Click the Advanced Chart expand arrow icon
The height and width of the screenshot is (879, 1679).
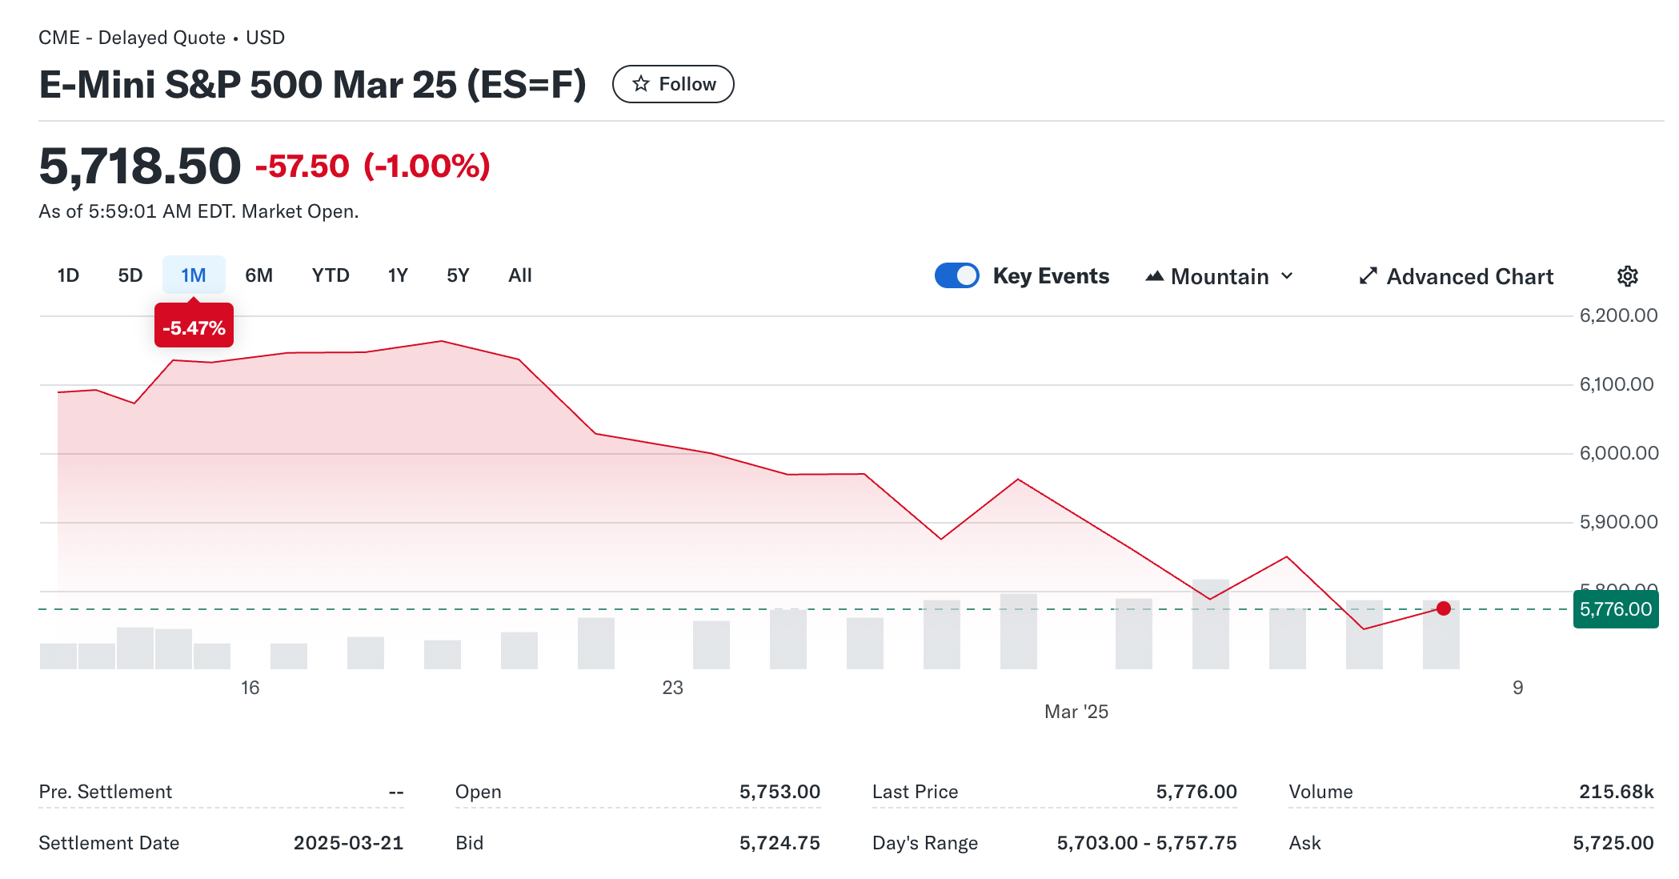(x=1368, y=276)
